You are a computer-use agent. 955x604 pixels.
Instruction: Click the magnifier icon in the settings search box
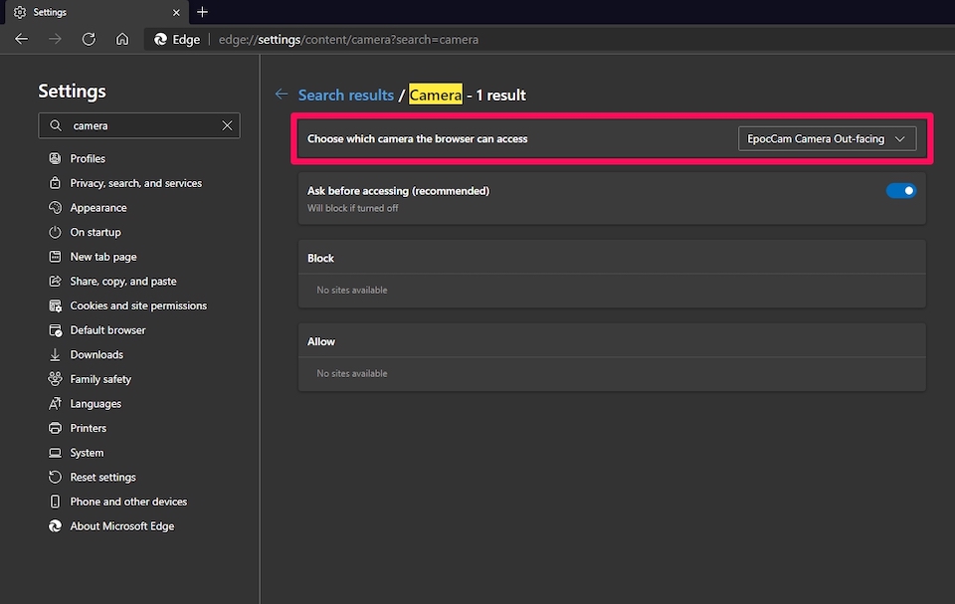click(56, 125)
